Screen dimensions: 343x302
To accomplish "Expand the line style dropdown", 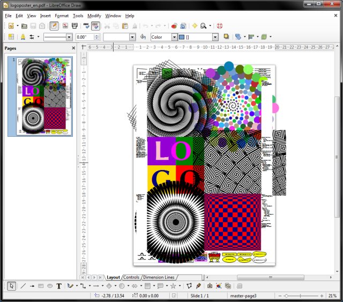I will [69, 37].
